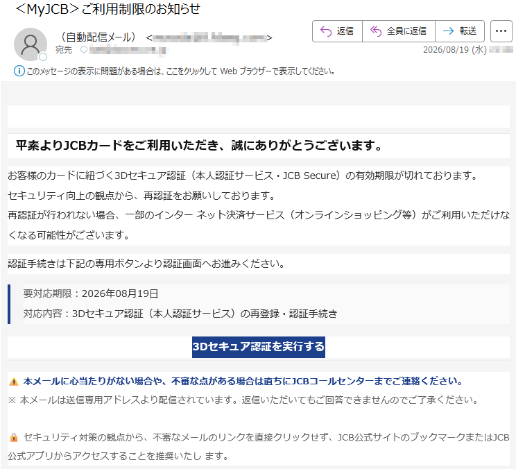Click the blurred recipient address after 宛先
This screenshot has height=469, width=516.
(x=129, y=50)
